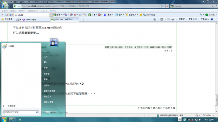Viewport: 218px width, 122px height.
Task: Open the File (F) menu
Action: 4,11
